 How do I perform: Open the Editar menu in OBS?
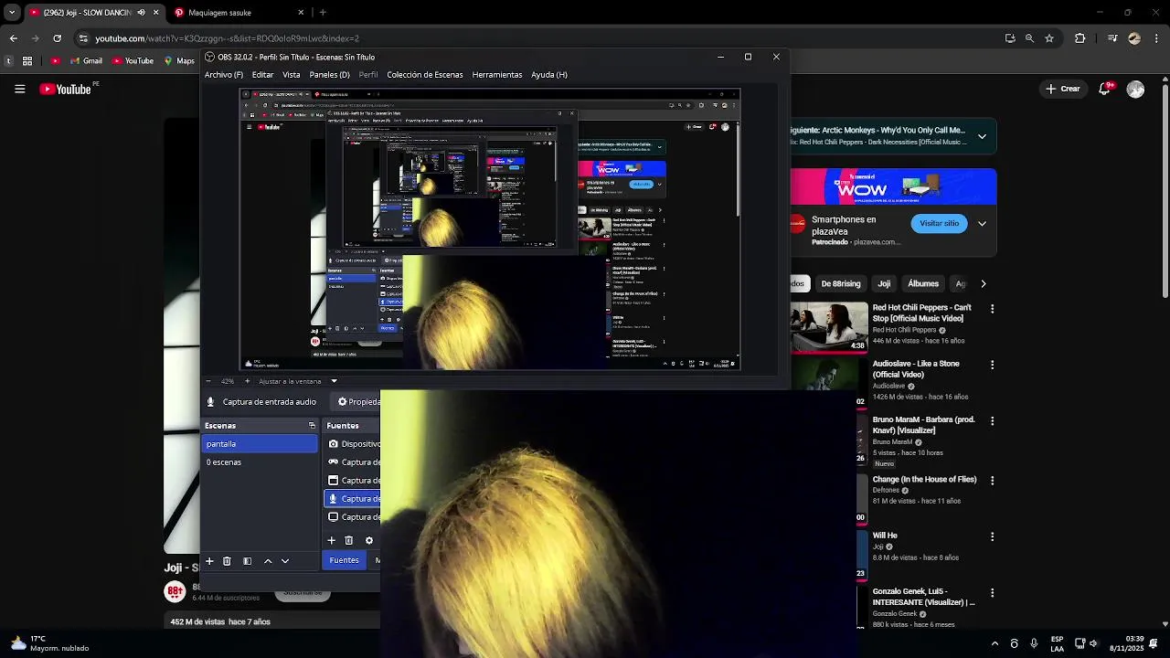tap(262, 75)
